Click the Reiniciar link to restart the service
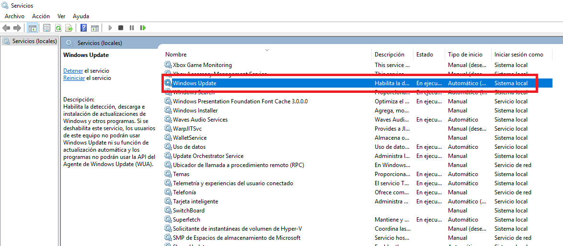 [x=74, y=78]
